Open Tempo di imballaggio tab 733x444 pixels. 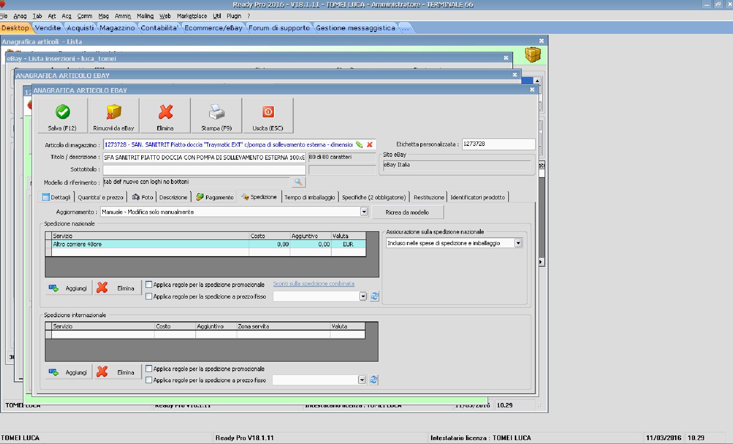[x=310, y=197]
